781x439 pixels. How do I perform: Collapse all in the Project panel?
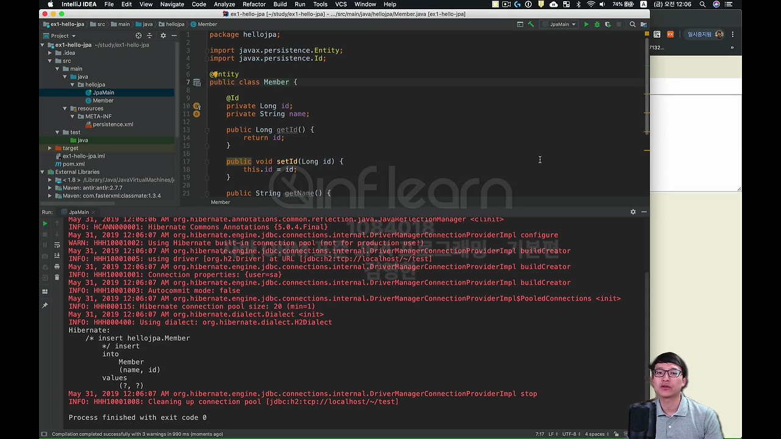(x=149, y=35)
